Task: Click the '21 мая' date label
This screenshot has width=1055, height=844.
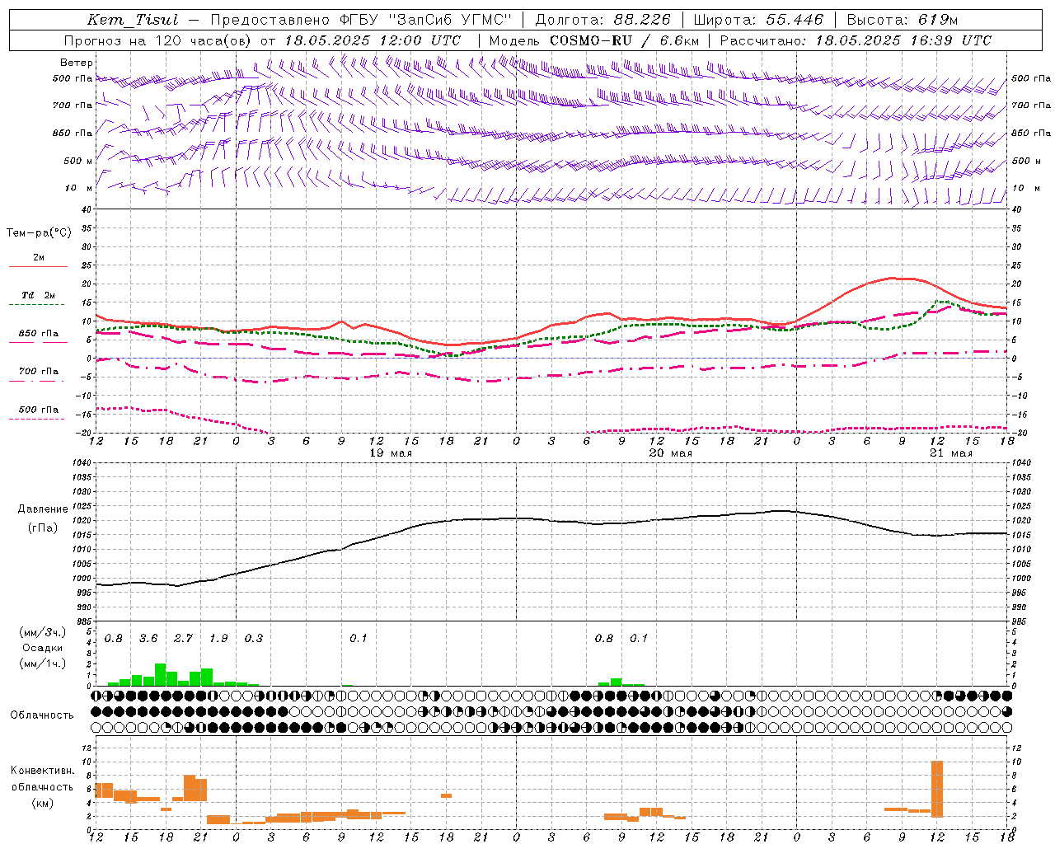Action: tap(951, 452)
